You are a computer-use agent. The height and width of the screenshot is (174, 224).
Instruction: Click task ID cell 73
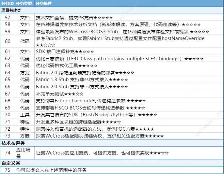(x=8, y=136)
